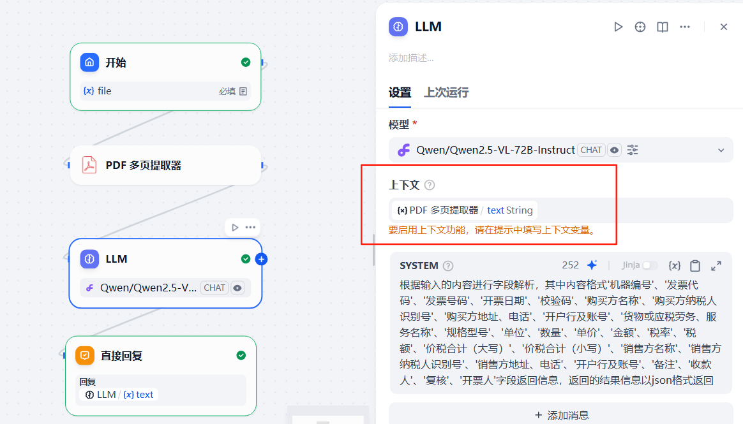743x424 pixels.
Task: Select the 开始 node on canvas
Action: pyautogui.click(x=165, y=77)
